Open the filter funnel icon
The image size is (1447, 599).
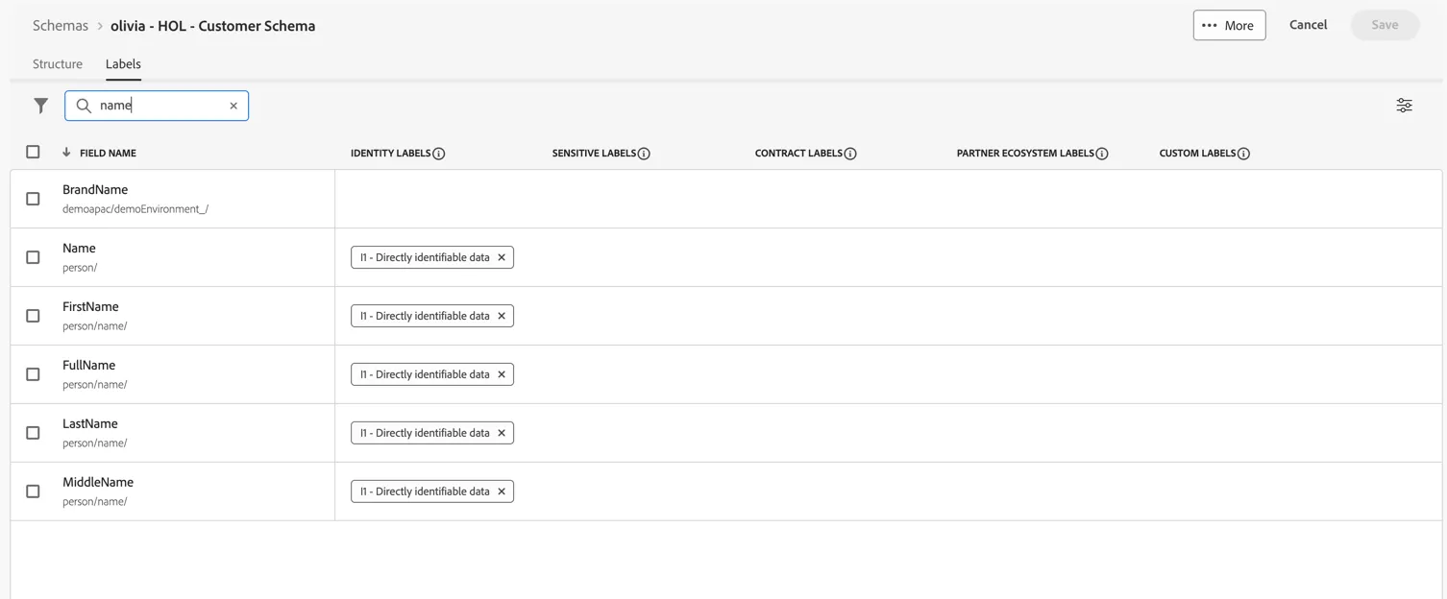click(40, 106)
